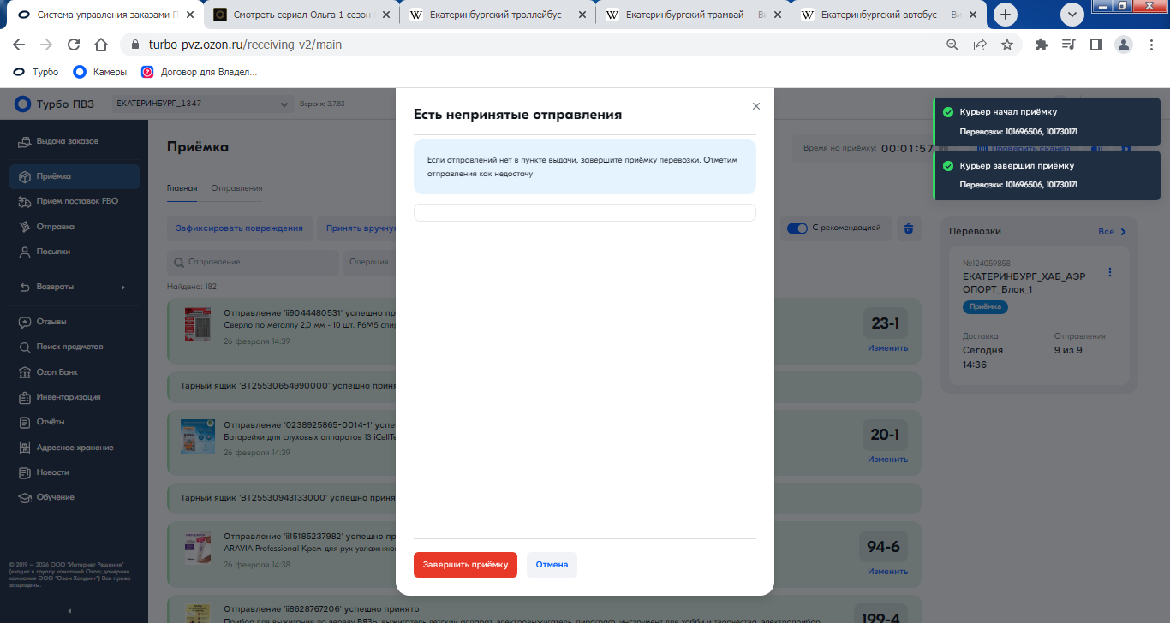
Task: Collapse the sidebar with the bottom arrow
Action: pos(69,611)
